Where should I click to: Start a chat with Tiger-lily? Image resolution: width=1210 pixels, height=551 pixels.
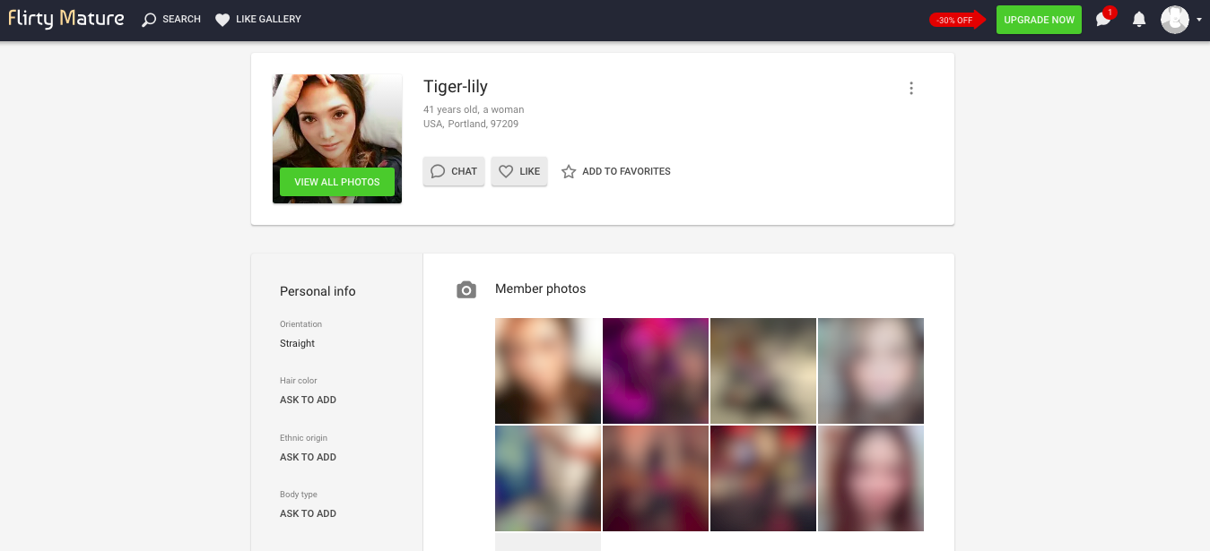coord(454,171)
